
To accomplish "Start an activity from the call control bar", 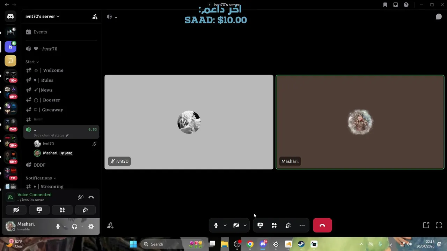I will 274,226.
